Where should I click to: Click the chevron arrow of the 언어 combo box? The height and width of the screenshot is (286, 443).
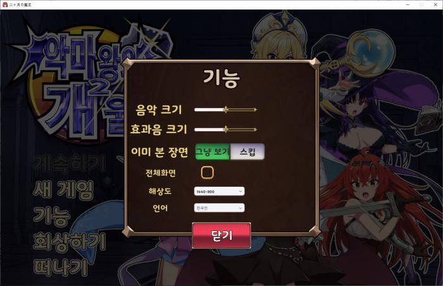(x=240, y=208)
